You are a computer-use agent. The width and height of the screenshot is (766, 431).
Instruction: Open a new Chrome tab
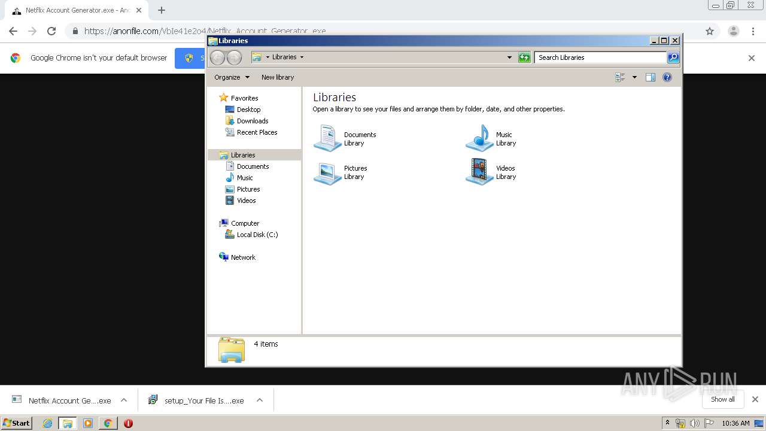click(162, 10)
